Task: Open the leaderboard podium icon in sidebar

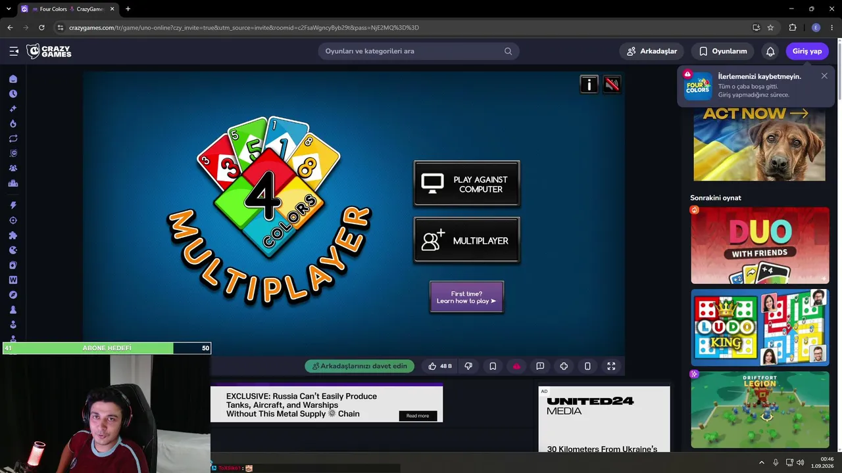Action: click(13, 183)
